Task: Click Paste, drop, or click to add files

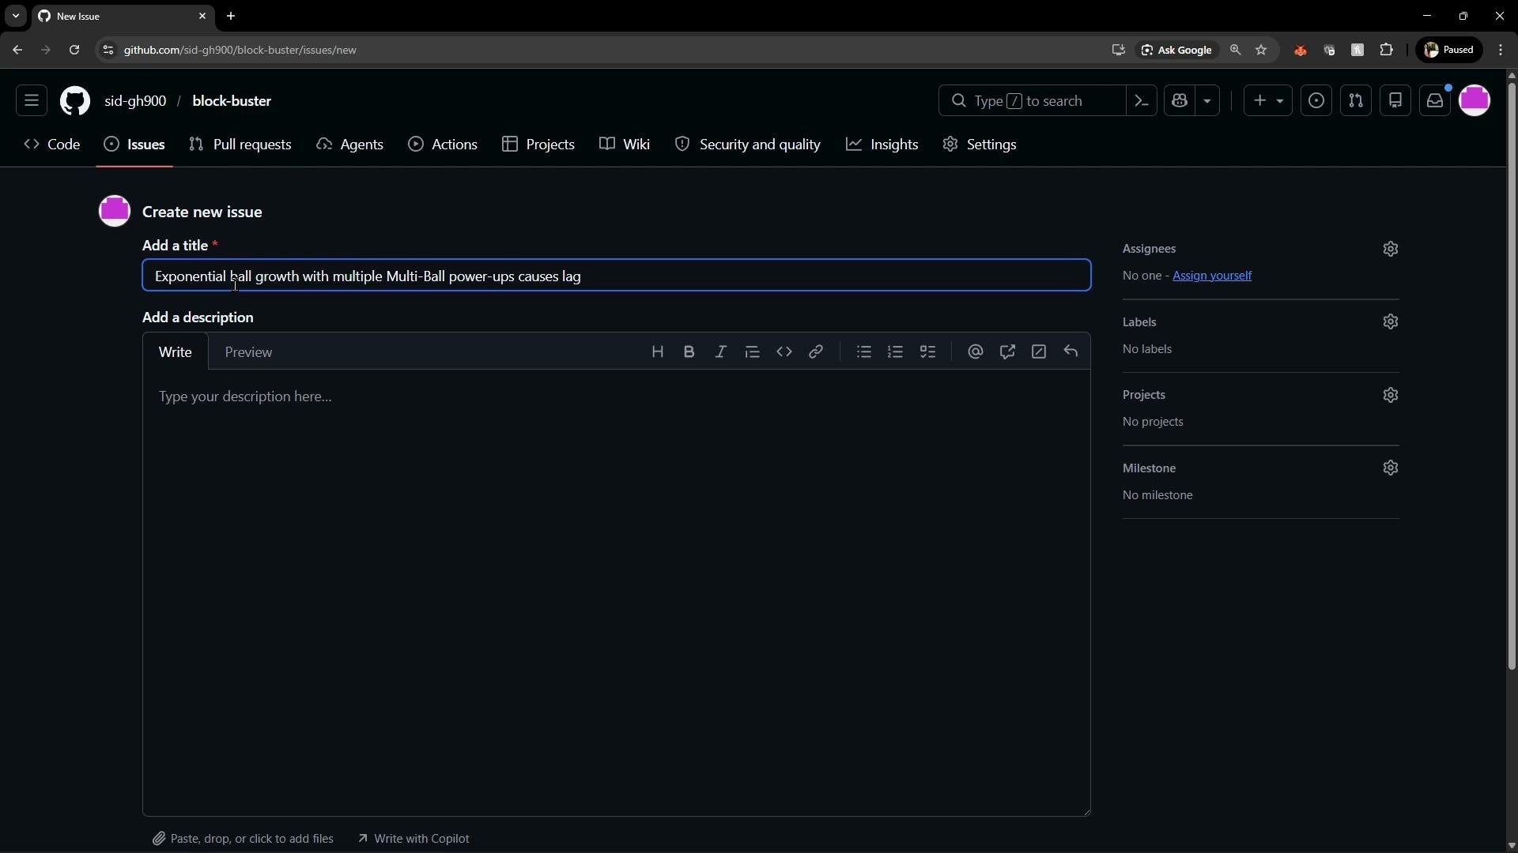Action: click(x=243, y=839)
